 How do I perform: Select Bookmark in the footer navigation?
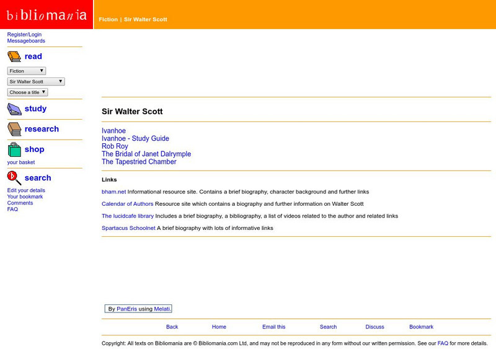point(421,327)
